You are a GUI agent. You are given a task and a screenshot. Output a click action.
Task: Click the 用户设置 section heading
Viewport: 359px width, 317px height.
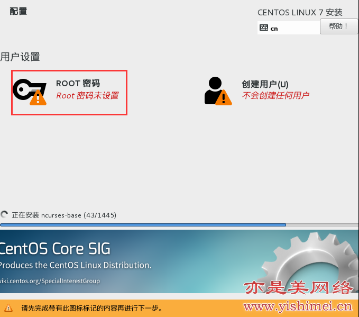20,57
